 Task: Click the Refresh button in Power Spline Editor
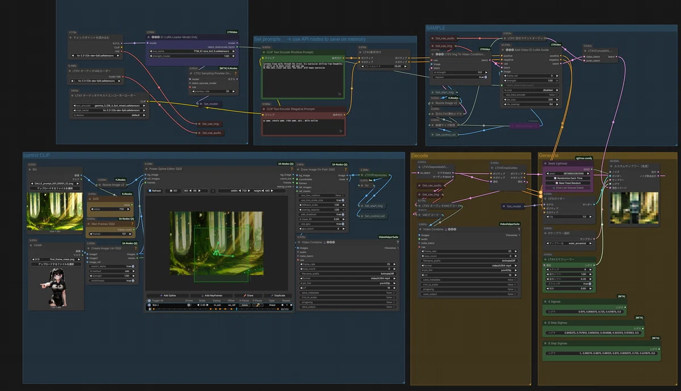coord(154,191)
